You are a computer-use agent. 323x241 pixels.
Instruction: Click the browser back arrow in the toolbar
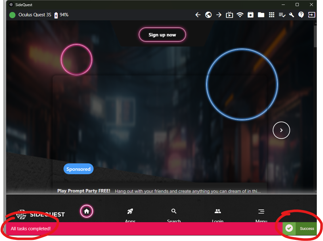click(x=198, y=15)
